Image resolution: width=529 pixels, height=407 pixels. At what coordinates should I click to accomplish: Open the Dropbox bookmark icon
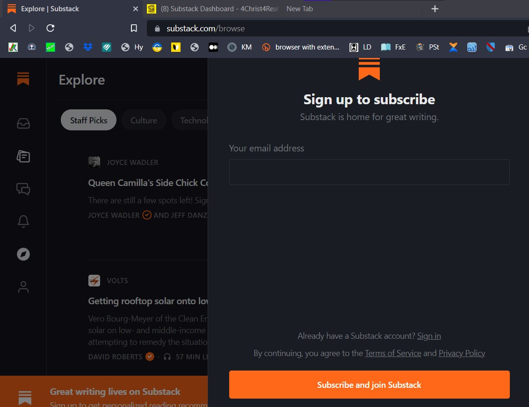[88, 47]
